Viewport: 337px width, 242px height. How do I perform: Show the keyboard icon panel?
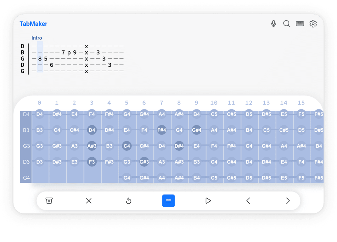300,24
